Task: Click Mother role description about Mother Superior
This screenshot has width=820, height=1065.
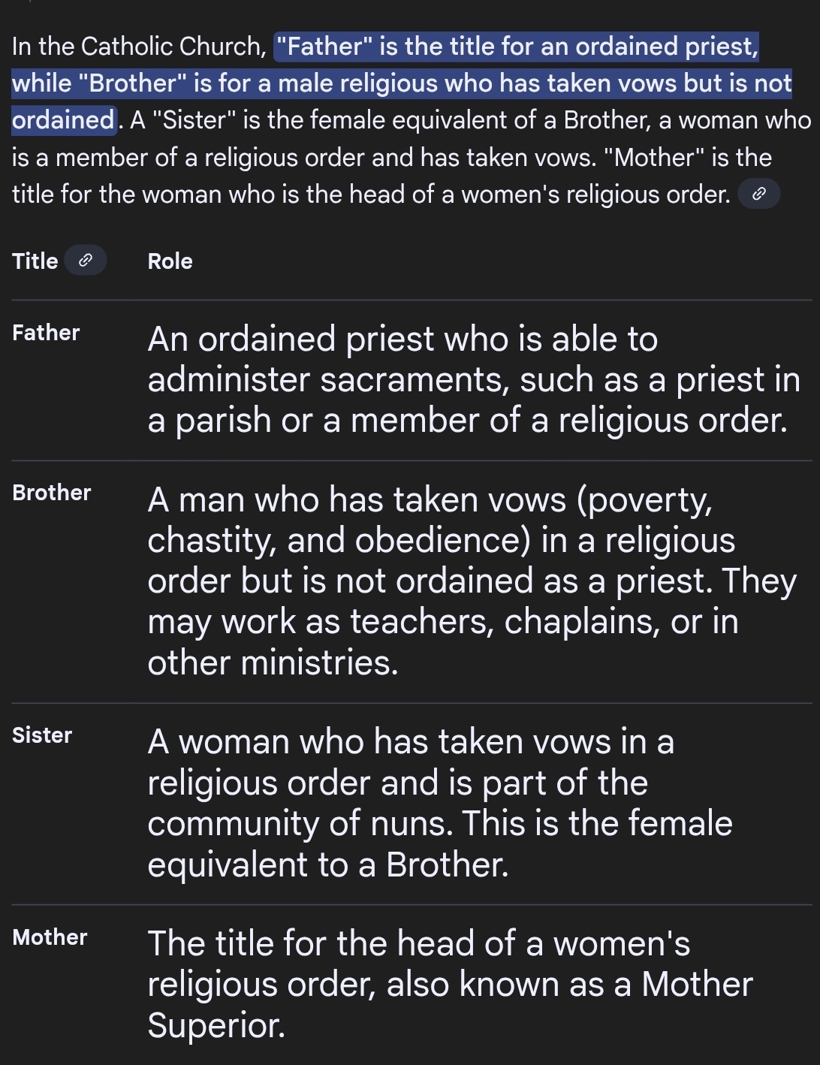Action: tap(449, 984)
